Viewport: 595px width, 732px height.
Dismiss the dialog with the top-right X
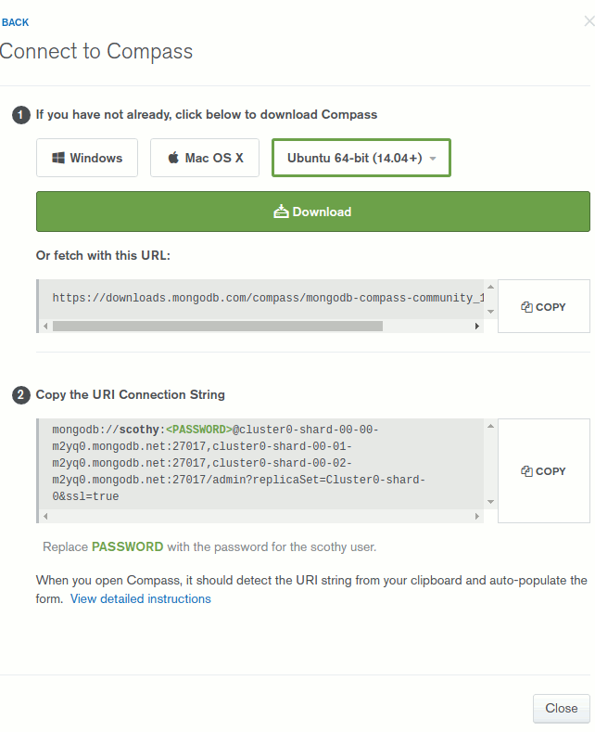589,20
